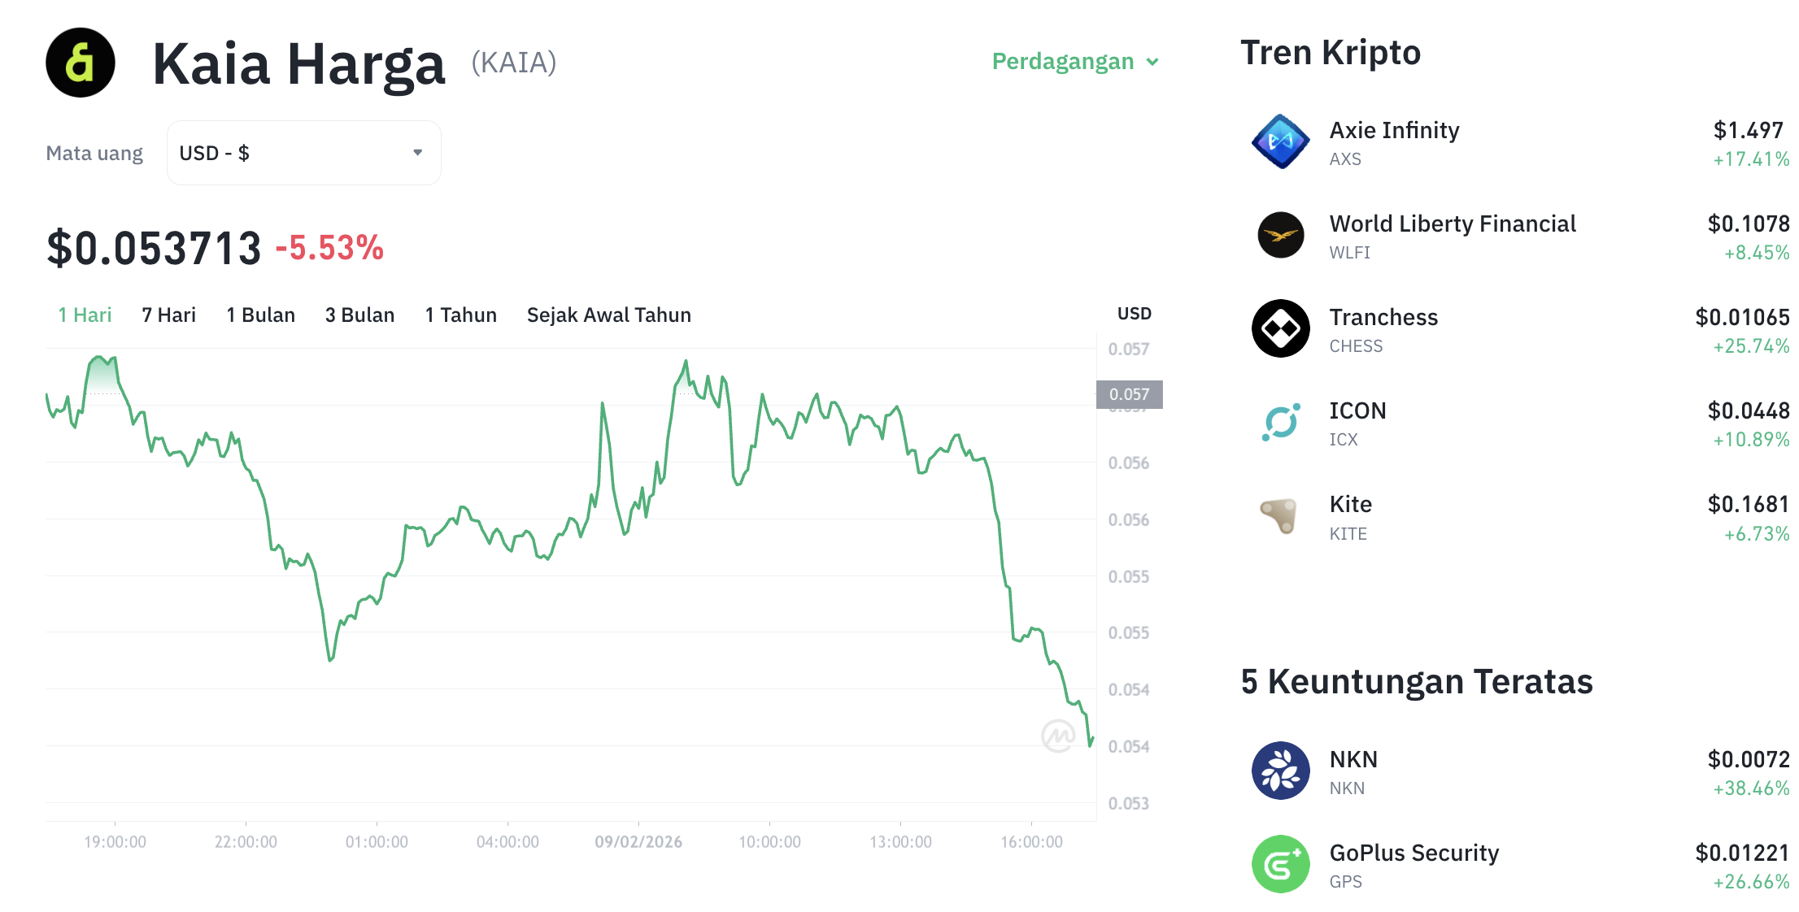The width and height of the screenshot is (1799, 912).
Task: Click the highlighted 0.057 price axis label
Action: click(1131, 393)
